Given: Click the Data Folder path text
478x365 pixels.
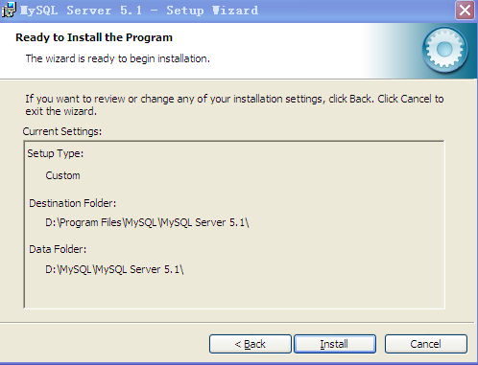Looking at the screenshot, I should (114, 269).
